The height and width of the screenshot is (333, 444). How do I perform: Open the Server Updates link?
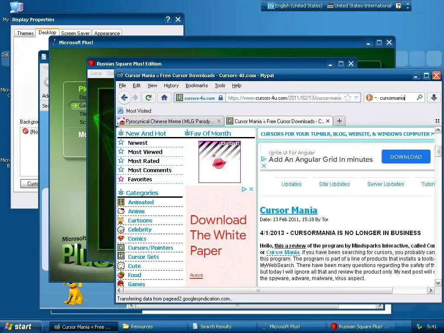[x=385, y=184]
